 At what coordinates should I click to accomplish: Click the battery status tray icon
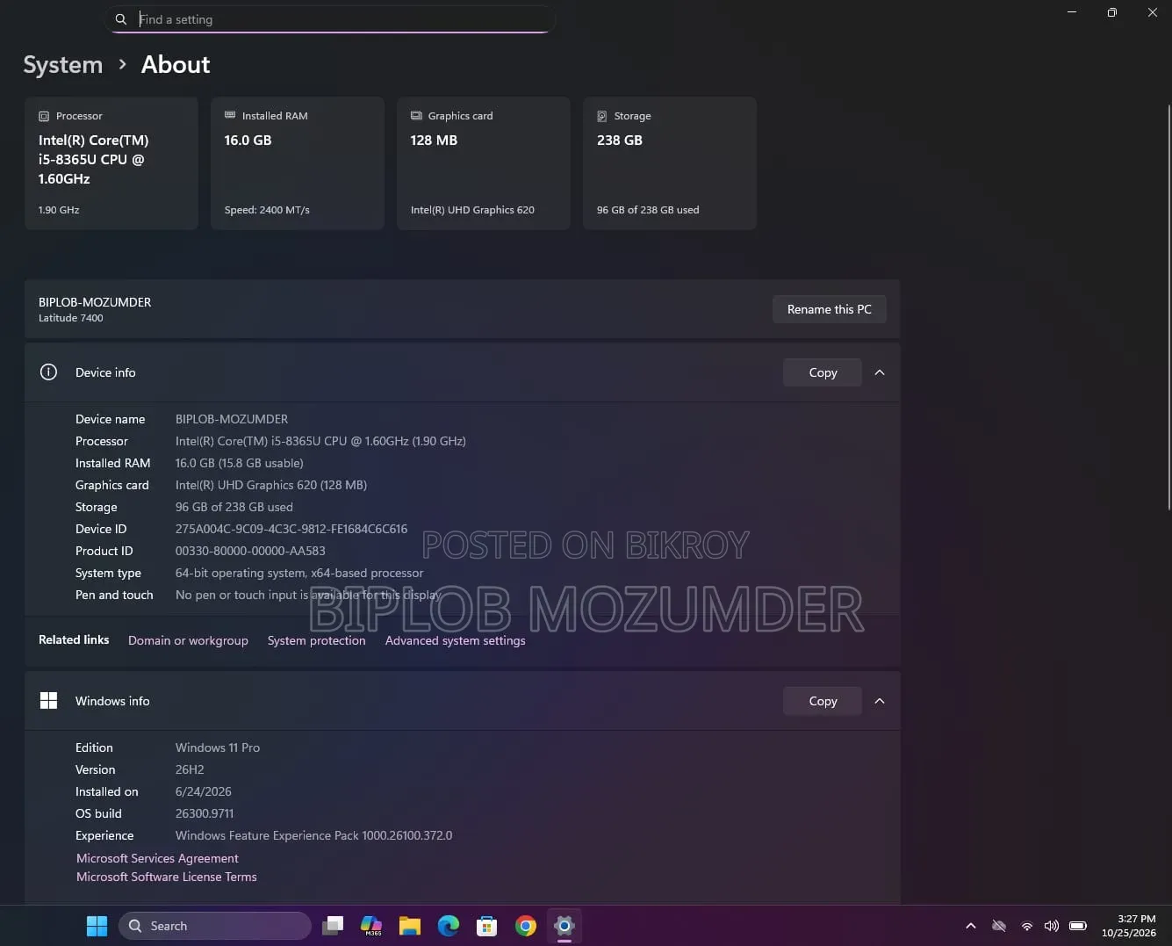click(x=1078, y=926)
